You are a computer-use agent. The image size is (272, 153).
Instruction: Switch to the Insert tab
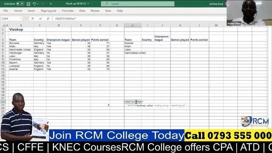click(31, 11)
